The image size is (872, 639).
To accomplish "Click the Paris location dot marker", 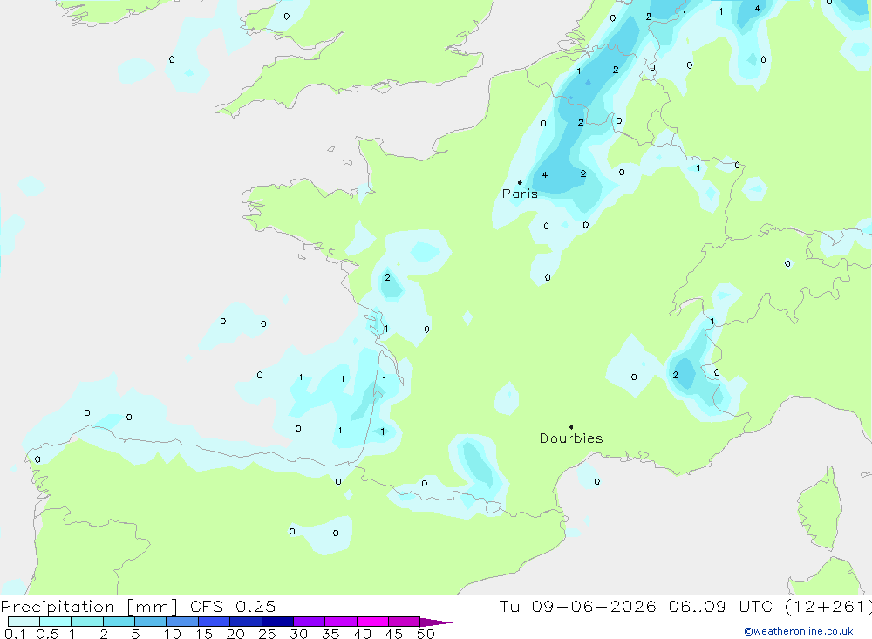I will [x=520, y=182].
